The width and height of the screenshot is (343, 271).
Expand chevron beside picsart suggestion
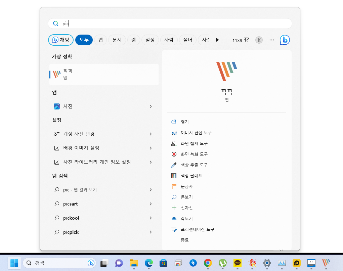[151, 204]
